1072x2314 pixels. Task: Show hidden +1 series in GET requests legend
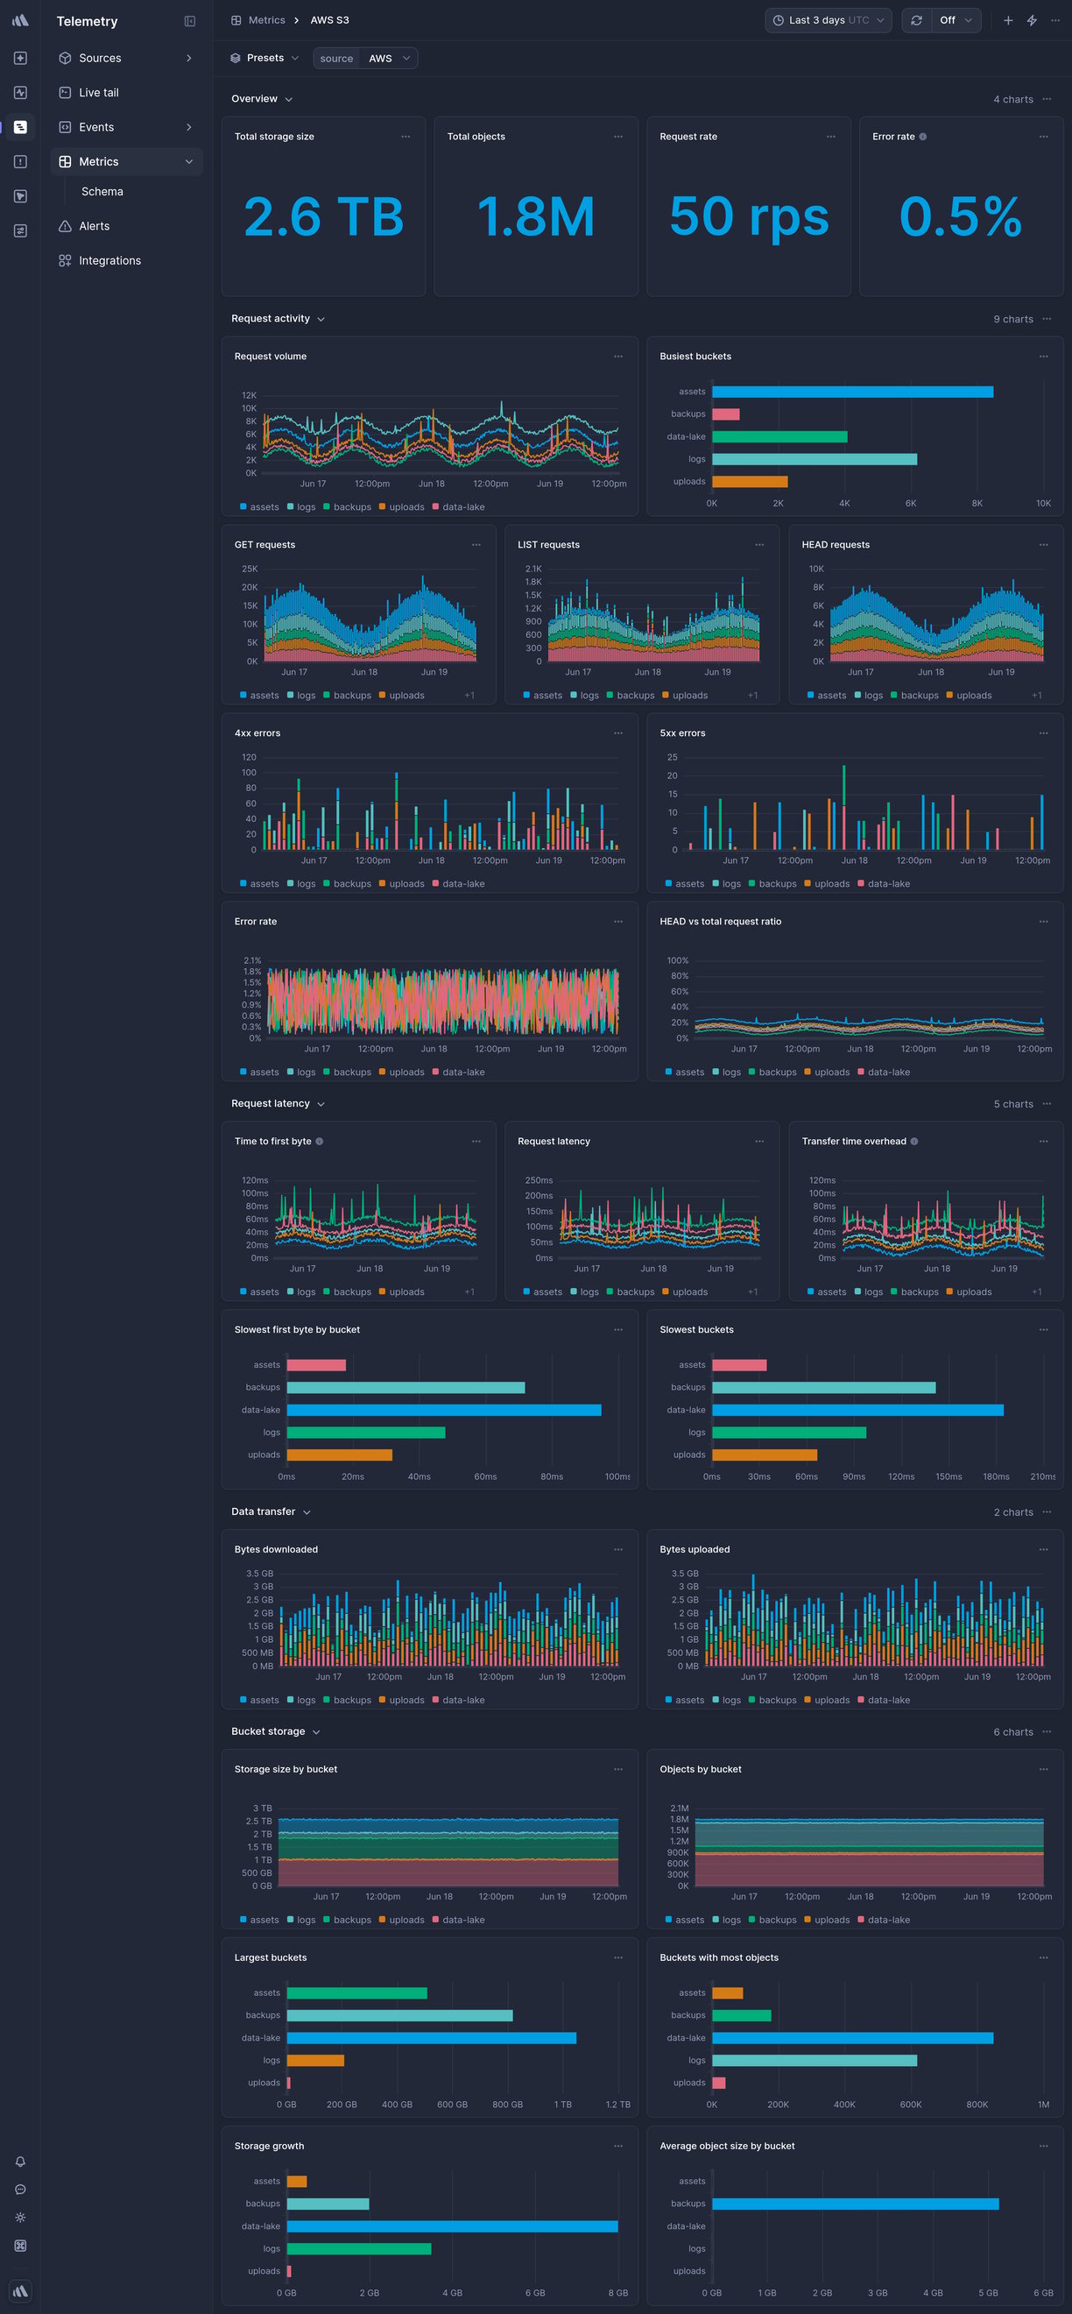pyautogui.click(x=469, y=696)
